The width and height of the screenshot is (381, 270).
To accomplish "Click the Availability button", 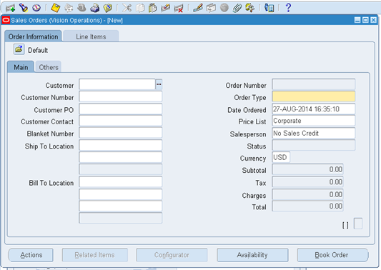I will (x=252, y=255).
